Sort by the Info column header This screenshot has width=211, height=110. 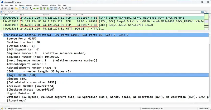click(82, 15)
